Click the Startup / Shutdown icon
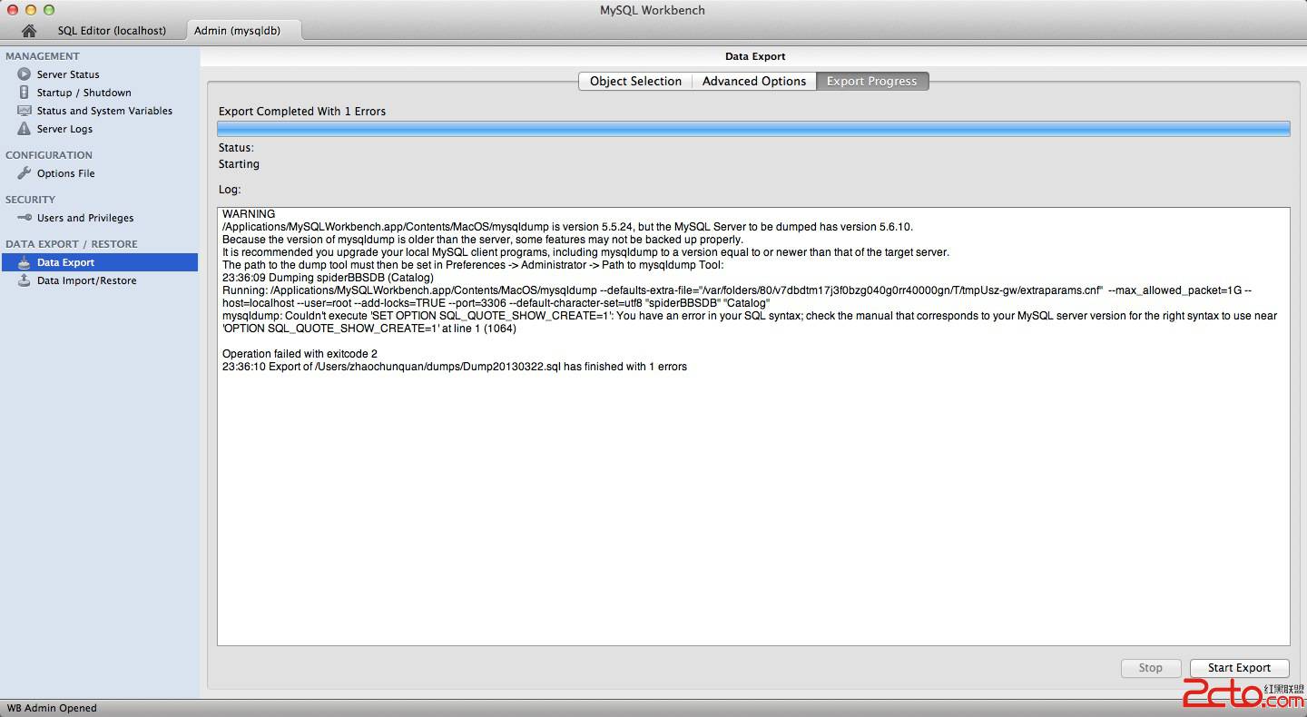This screenshot has height=717, width=1307. point(25,92)
